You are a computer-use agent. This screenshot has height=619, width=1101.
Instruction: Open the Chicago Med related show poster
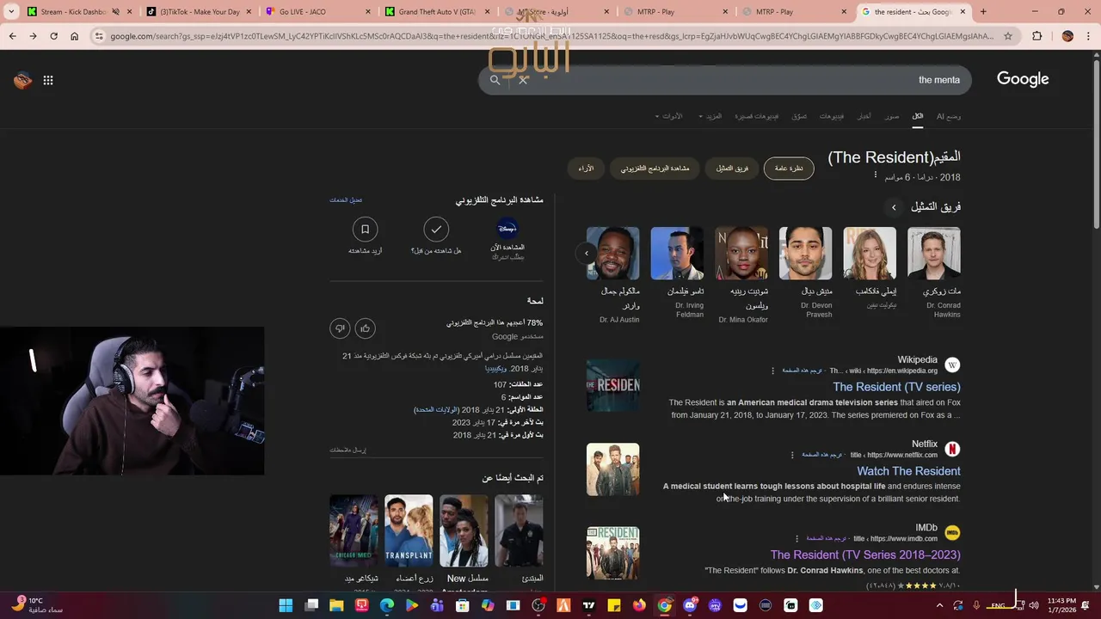(354, 530)
